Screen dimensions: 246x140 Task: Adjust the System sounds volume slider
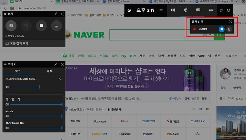pyautogui.click(x=36, y=104)
